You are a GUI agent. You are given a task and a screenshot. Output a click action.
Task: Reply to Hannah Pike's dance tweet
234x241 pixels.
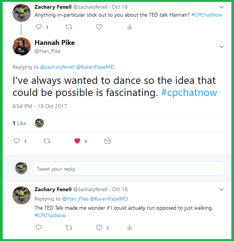[x=17, y=141]
